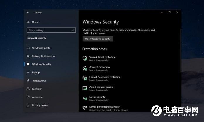This screenshot has height=122, width=204.
Task: Open App & browser control
Action: coord(101,87)
